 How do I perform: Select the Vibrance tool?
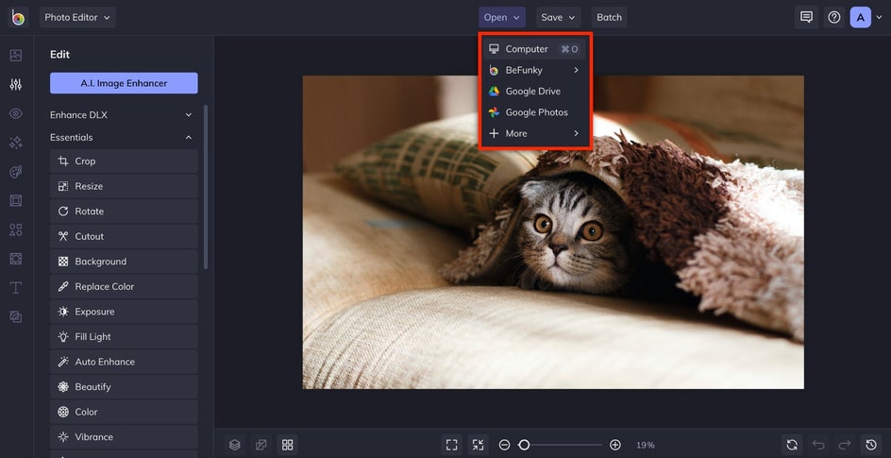pos(124,436)
